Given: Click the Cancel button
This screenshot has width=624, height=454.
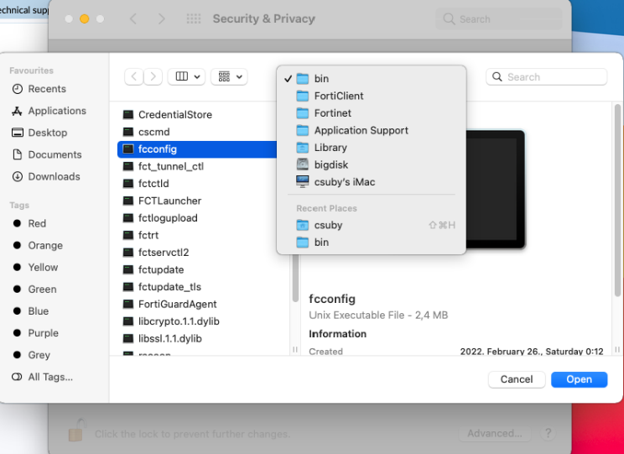Looking at the screenshot, I should click(x=517, y=379).
